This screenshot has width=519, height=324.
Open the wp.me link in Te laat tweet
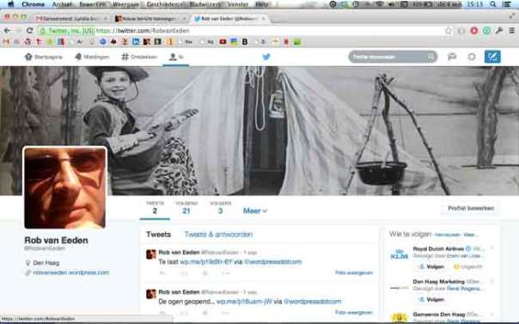[x=206, y=262]
